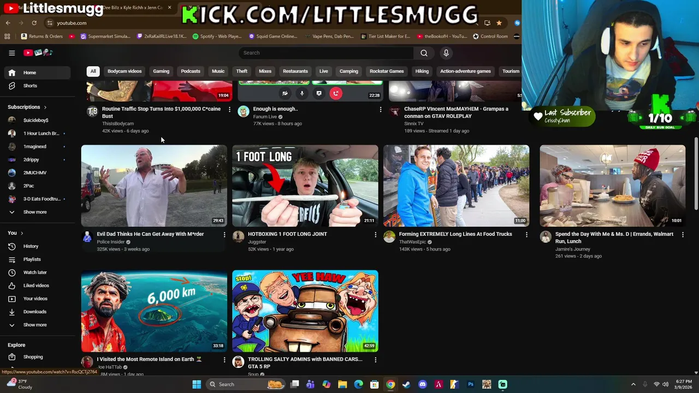This screenshot has width=699, height=393.
Task: Click the youtube.com address bar
Action: 262,23
